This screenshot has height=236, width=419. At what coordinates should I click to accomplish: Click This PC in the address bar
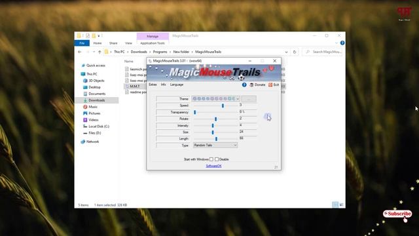click(119, 52)
